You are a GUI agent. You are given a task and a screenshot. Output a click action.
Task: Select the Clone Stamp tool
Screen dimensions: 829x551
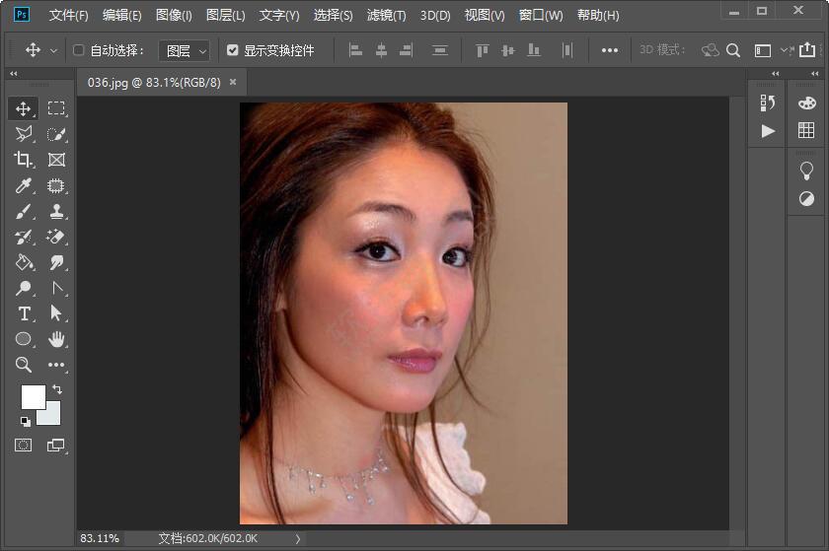tap(56, 211)
